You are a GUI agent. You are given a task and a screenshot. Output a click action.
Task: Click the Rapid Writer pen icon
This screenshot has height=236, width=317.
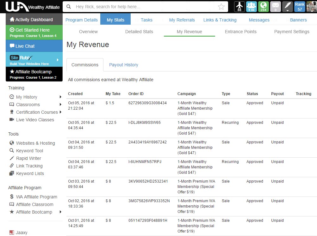point(12,158)
